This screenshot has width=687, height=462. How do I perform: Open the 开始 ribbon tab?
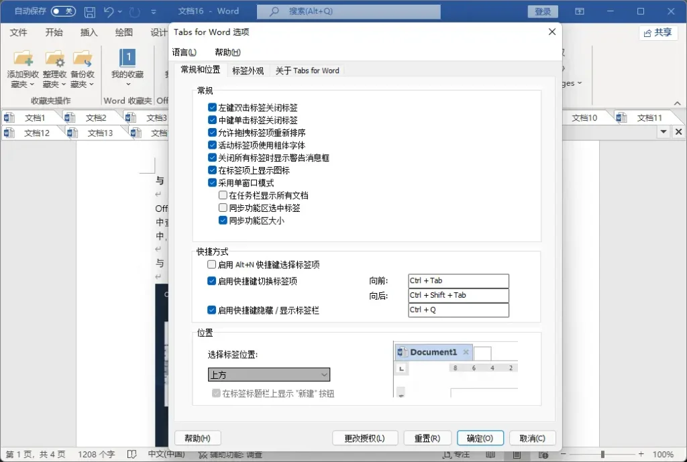pyautogui.click(x=54, y=32)
